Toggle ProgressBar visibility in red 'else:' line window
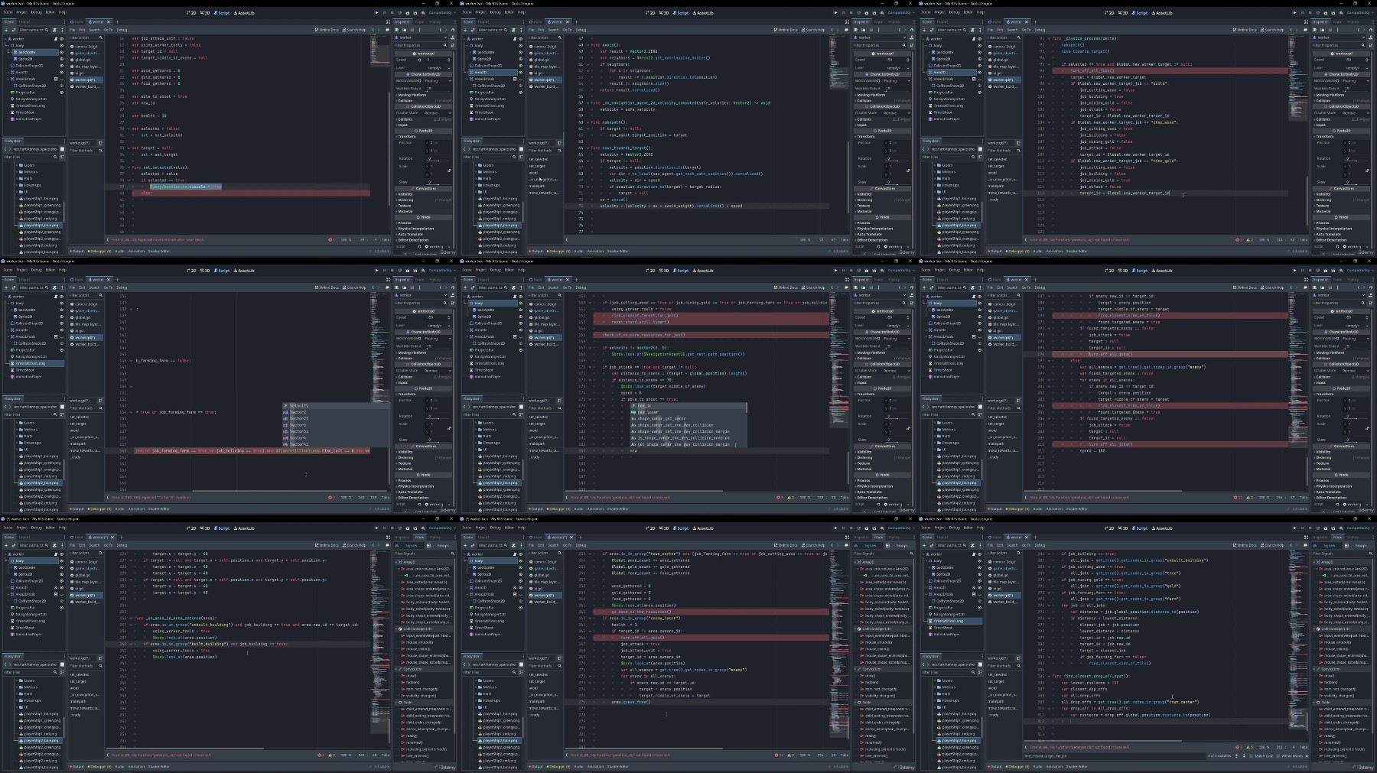This screenshot has height=773, width=1377. 61,93
